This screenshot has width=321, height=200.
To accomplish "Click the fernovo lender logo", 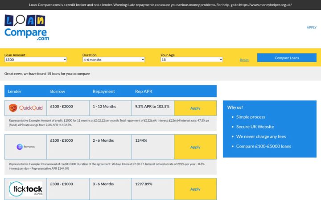I will [x=25, y=147].
